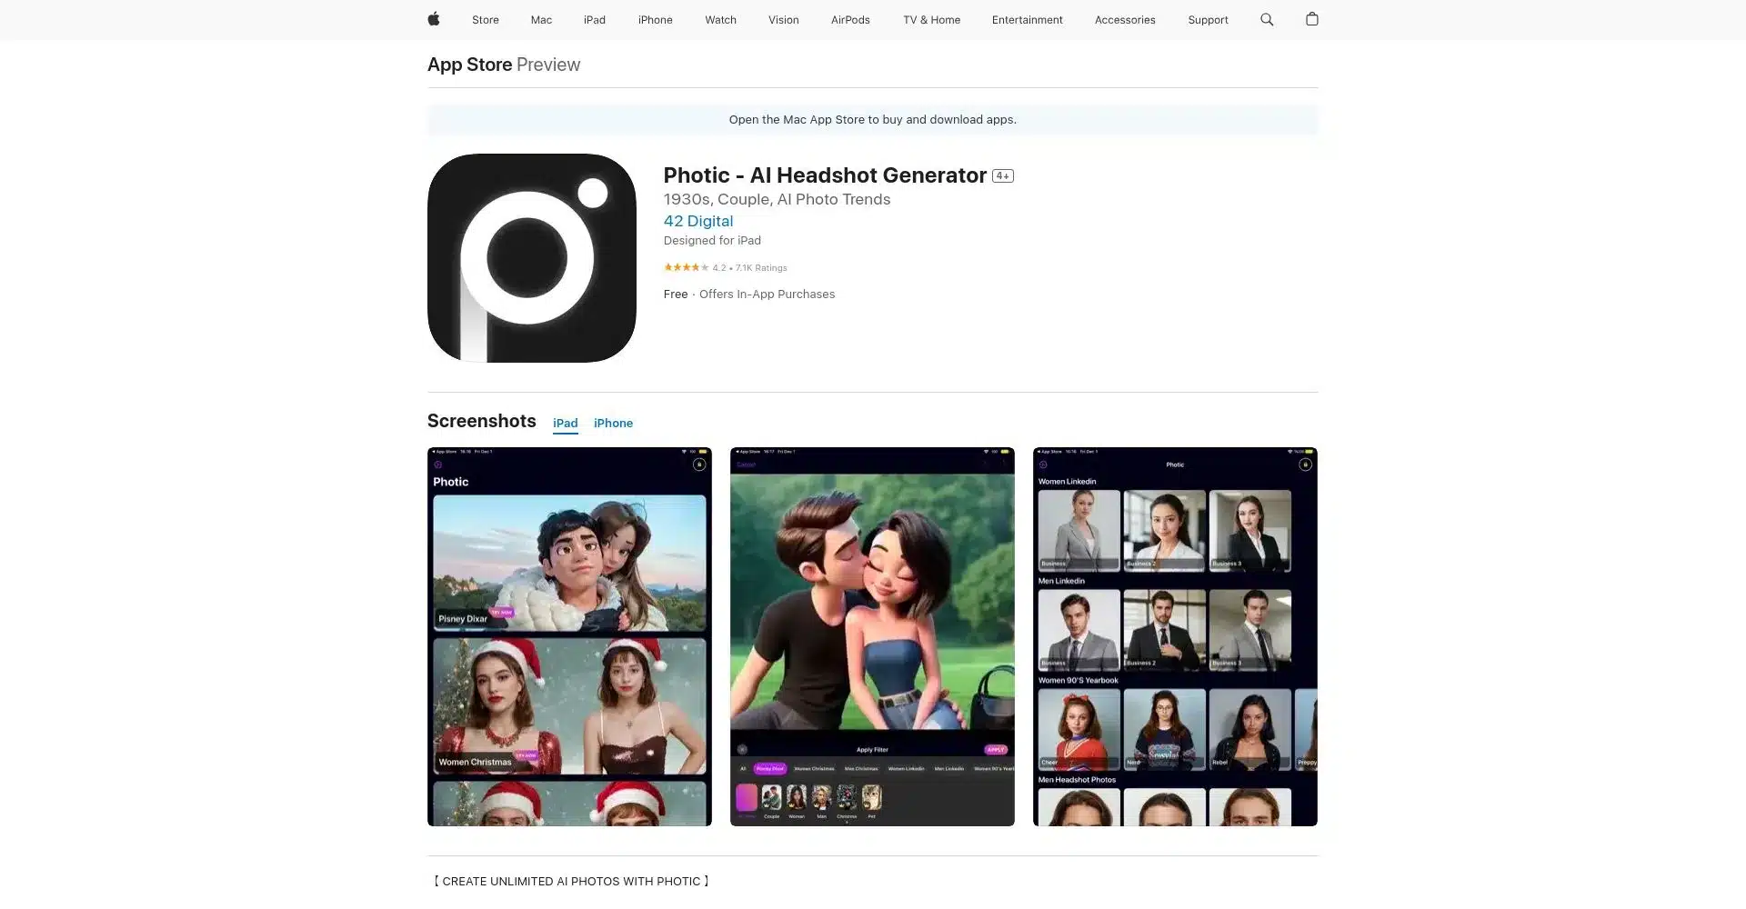This screenshot has width=1746, height=909.
Task: Open the Vision menu
Action: point(783,19)
